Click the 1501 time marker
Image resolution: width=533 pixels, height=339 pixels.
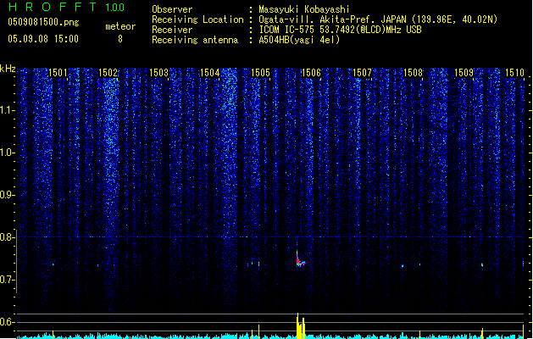[x=58, y=73]
